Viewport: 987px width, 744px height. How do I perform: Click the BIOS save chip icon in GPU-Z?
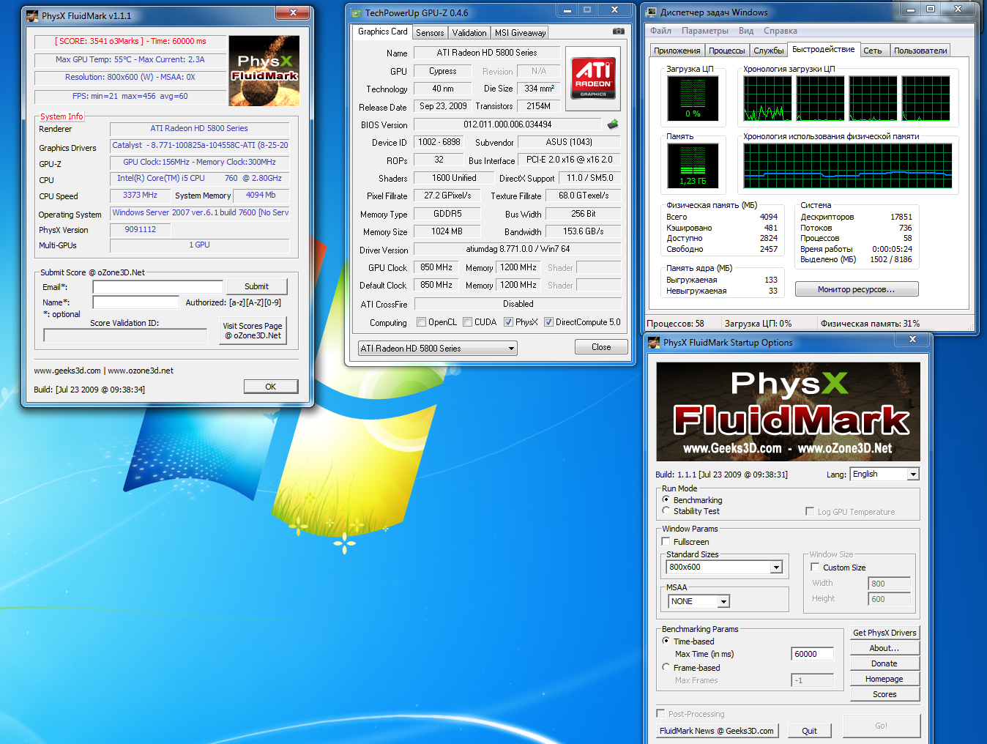[x=613, y=124]
